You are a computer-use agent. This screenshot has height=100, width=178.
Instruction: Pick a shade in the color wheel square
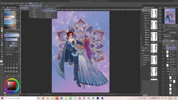pos(12,86)
